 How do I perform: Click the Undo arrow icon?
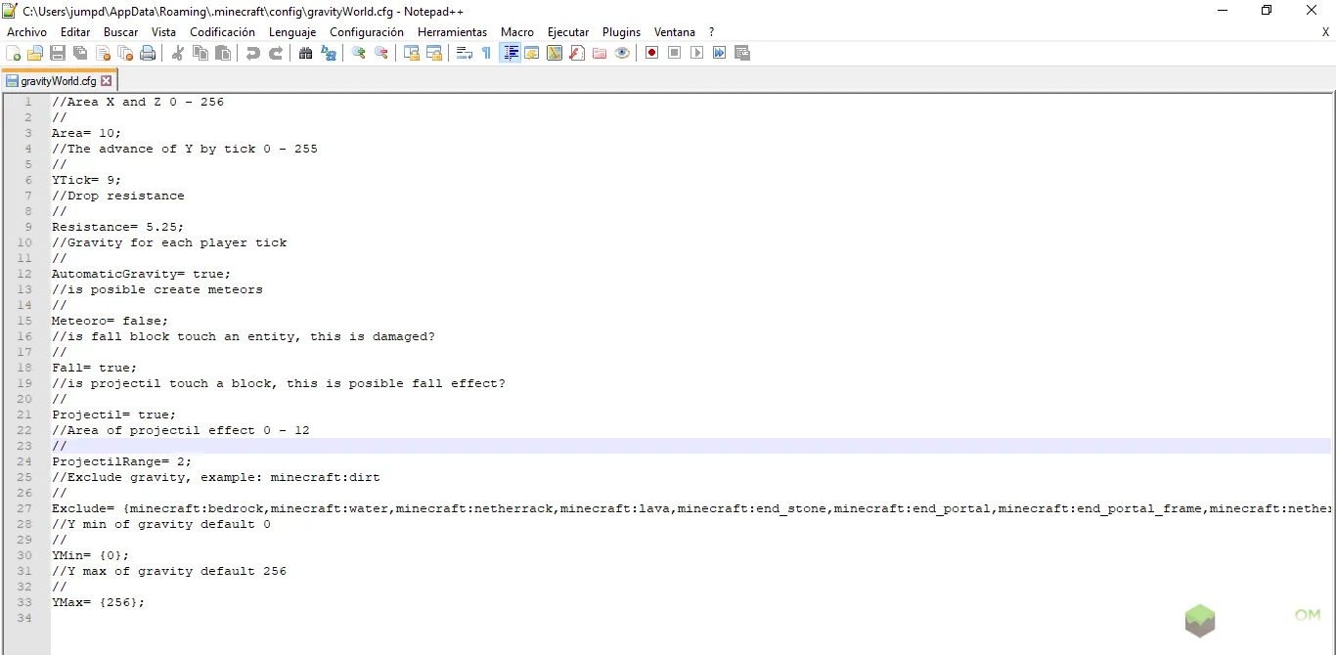coord(253,53)
